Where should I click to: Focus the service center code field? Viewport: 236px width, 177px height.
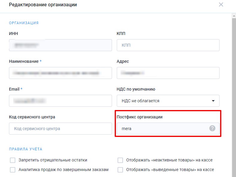[60, 129]
